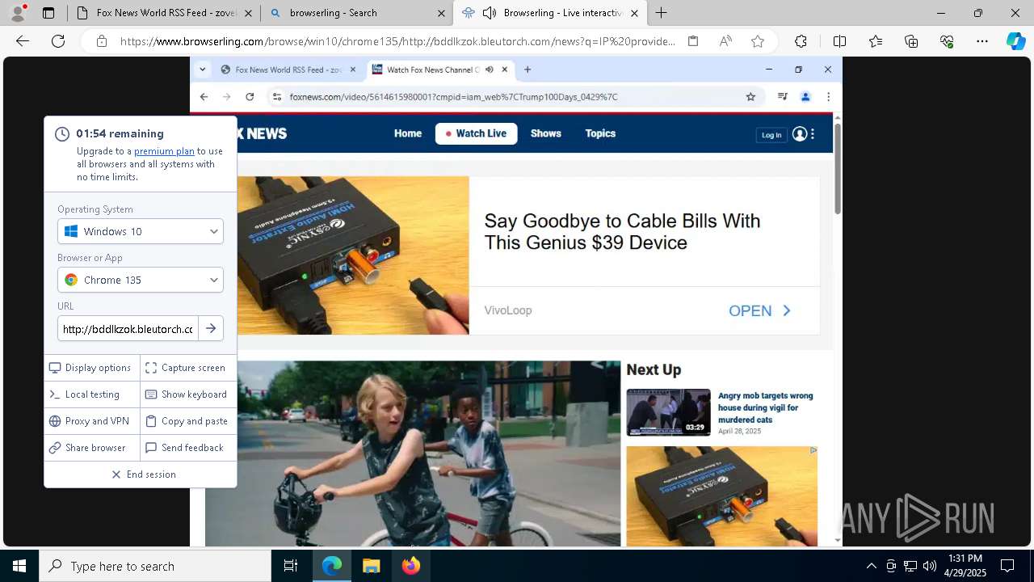Open Fox News Home menu
Screen dimensions: 1034x582
pos(408,133)
